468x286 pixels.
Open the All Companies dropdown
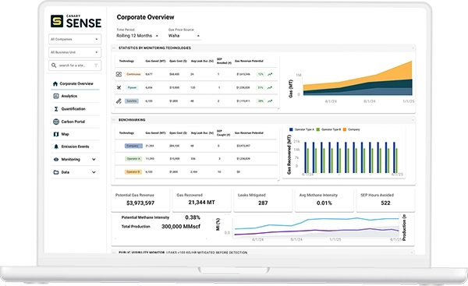click(x=75, y=39)
